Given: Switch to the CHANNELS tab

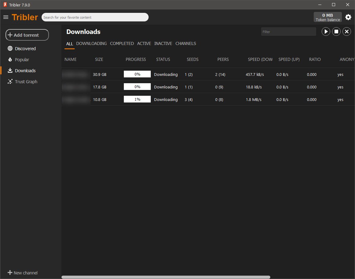Looking at the screenshot, I should [186, 43].
